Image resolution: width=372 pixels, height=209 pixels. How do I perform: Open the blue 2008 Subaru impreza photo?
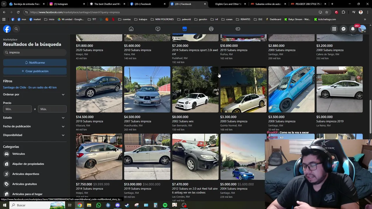291,89
